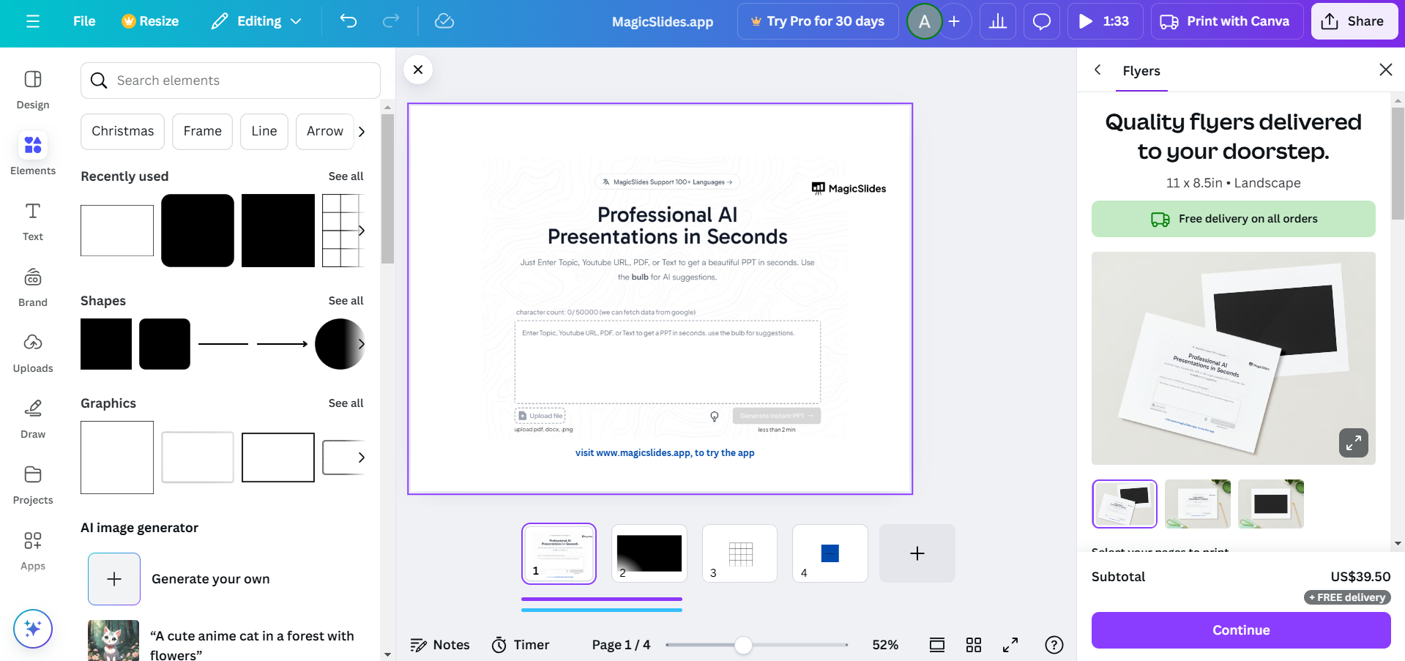1405x661 pixels.
Task: Expand the Editing mode dropdown
Action: pos(256,21)
